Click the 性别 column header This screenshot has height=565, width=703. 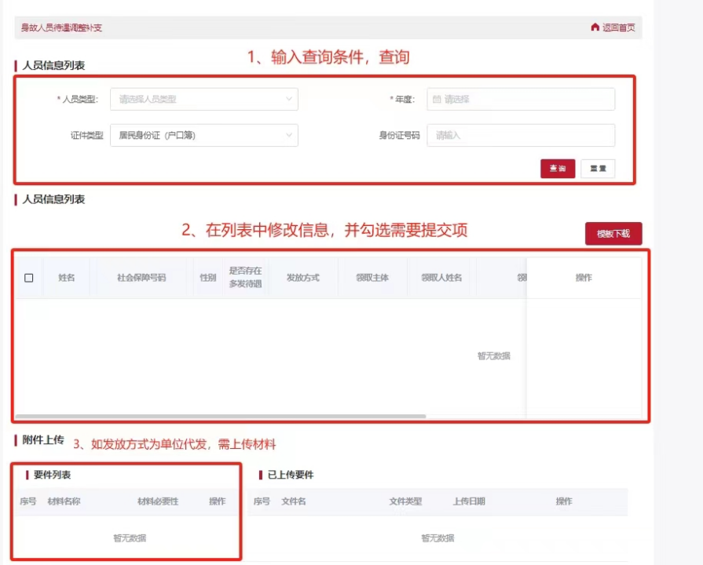pyautogui.click(x=207, y=278)
